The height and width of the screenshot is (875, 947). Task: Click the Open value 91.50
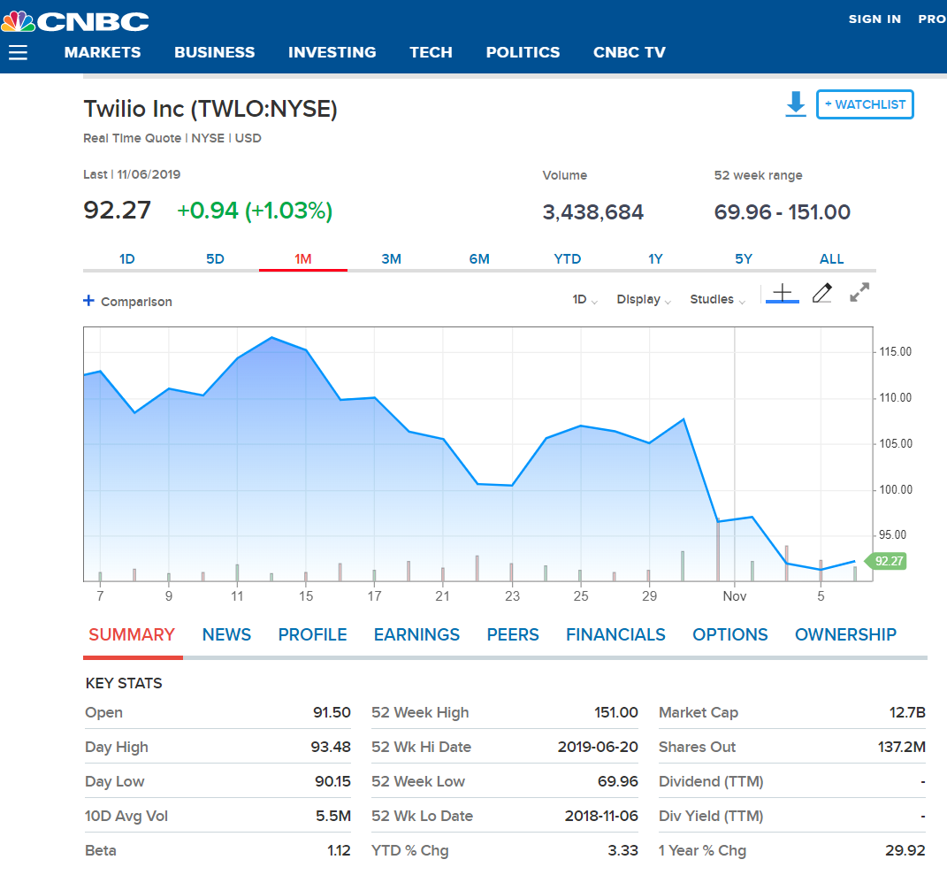click(332, 712)
